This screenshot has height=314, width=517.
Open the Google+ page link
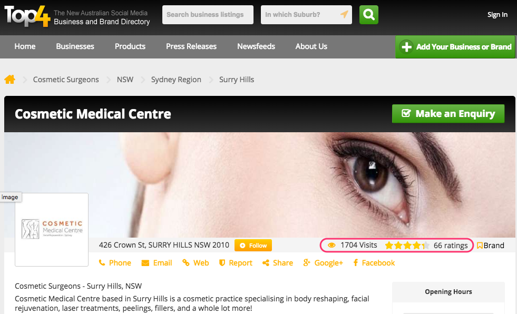[x=323, y=263]
